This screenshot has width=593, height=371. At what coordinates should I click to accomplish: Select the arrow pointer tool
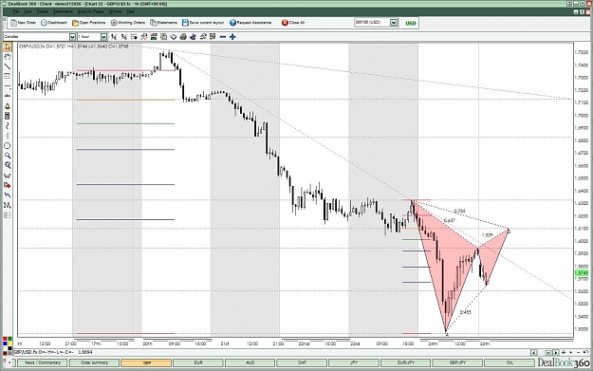[x=8, y=46]
